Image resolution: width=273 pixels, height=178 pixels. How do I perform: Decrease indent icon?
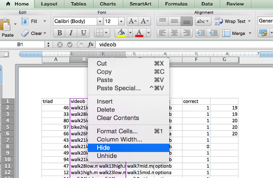tap(201, 33)
